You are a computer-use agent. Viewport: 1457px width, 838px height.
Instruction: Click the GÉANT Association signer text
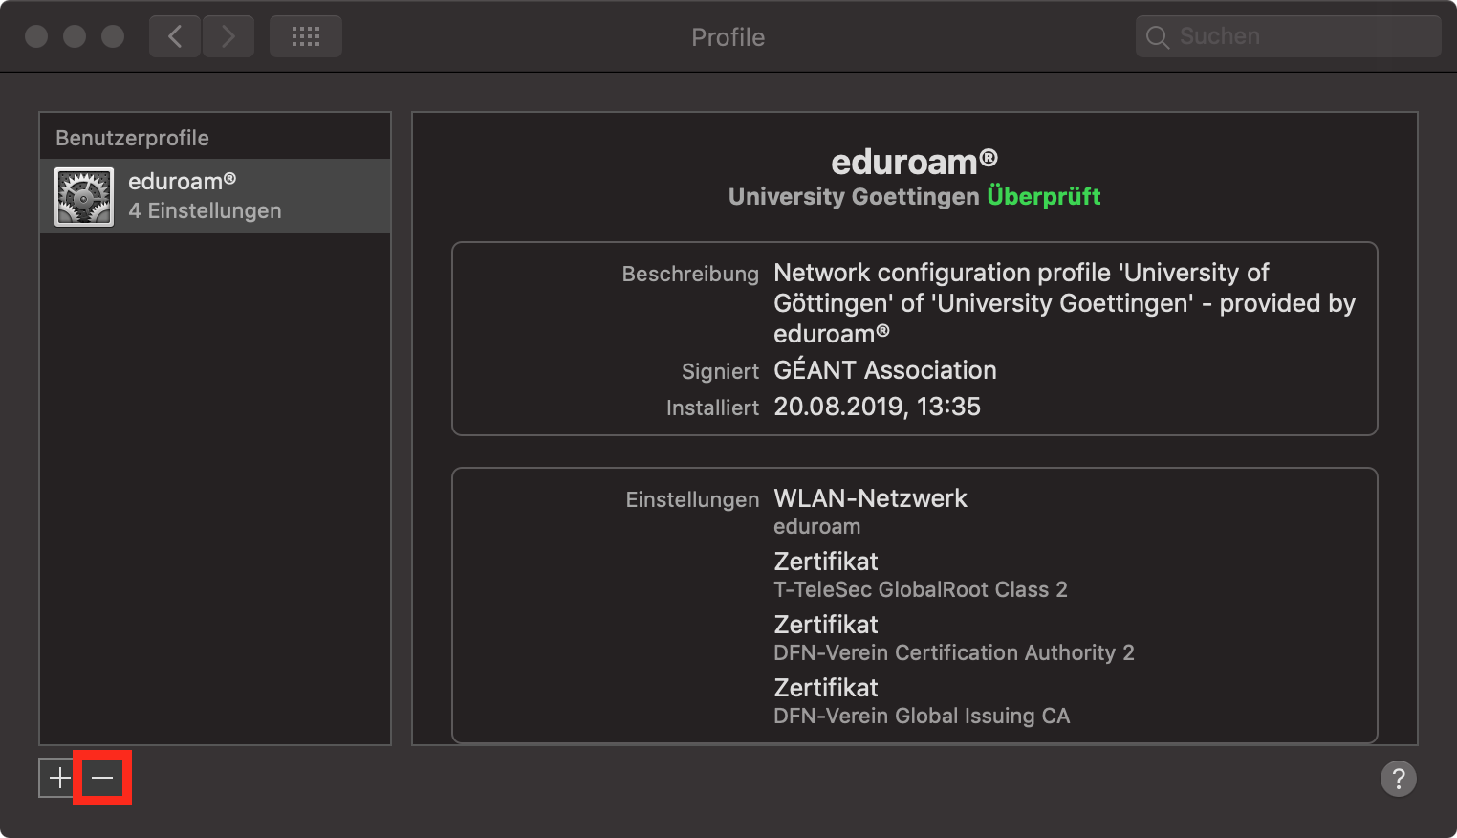(885, 370)
